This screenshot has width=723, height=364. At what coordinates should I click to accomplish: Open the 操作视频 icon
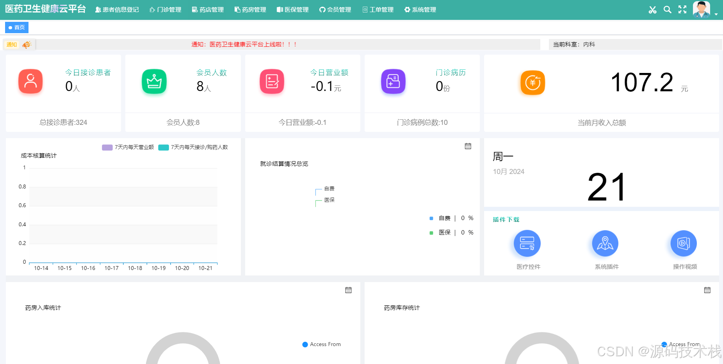[x=684, y=243]
